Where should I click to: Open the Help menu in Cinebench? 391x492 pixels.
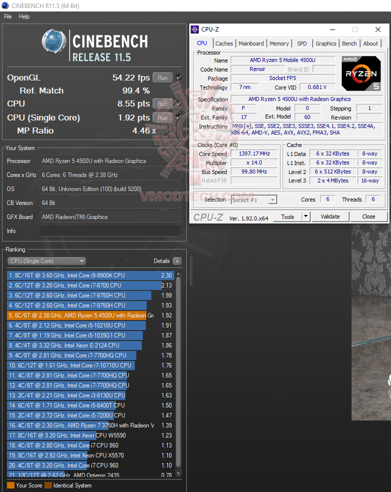tap(24, 16)
